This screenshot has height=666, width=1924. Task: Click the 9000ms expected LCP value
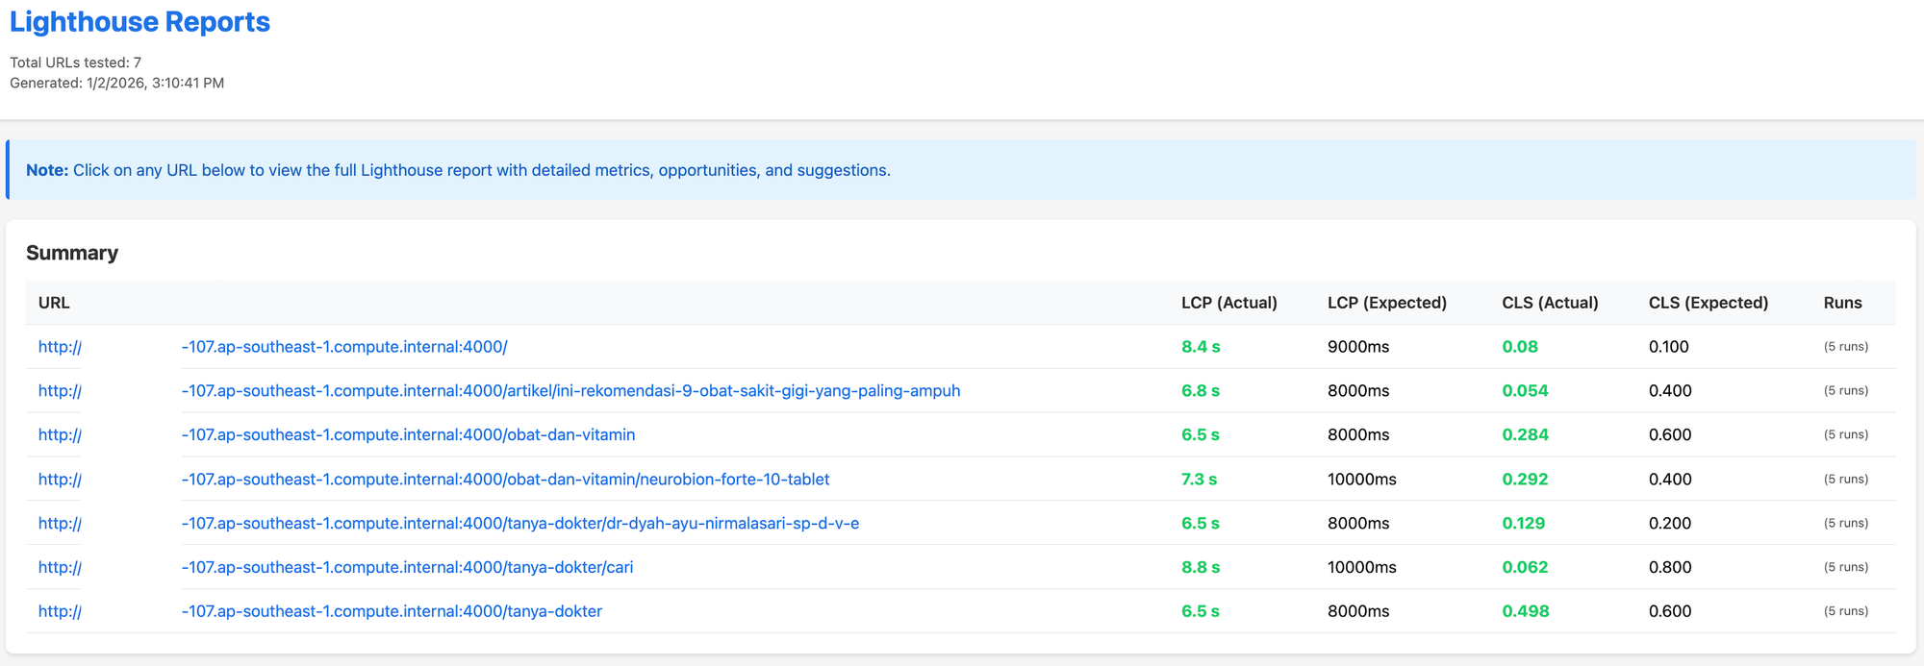pyautogui.click(x=1357, y=347)
